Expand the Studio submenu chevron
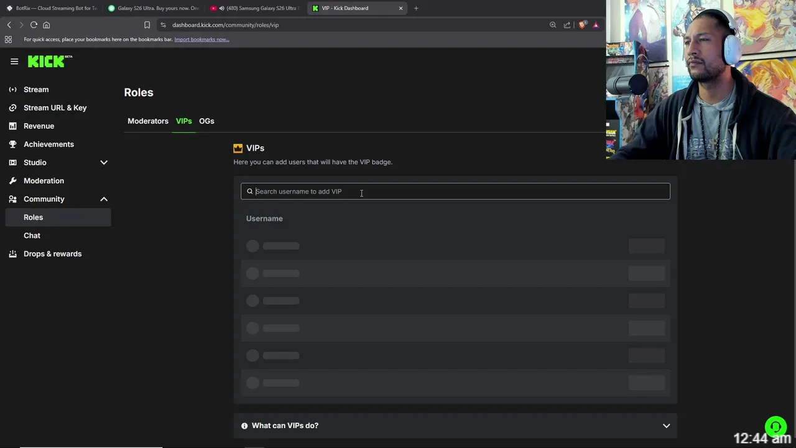This screenshot has width=796, height=448. coord(104,162)
